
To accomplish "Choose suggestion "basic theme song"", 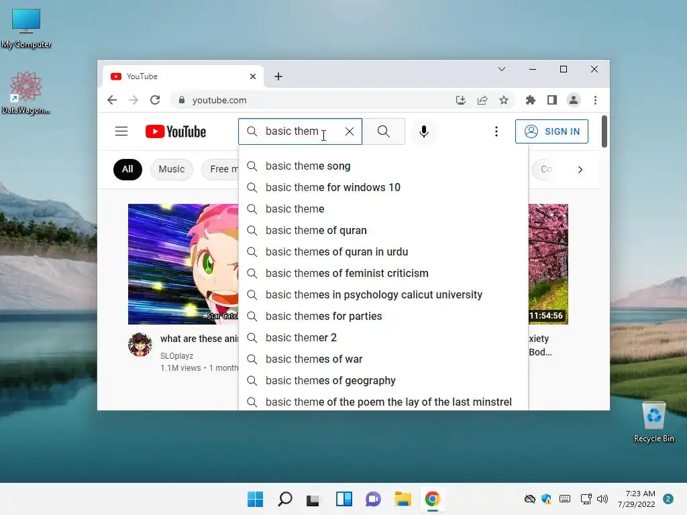I will click(383, 166).
